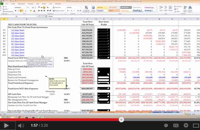Click the Format Painter tool

8,11
